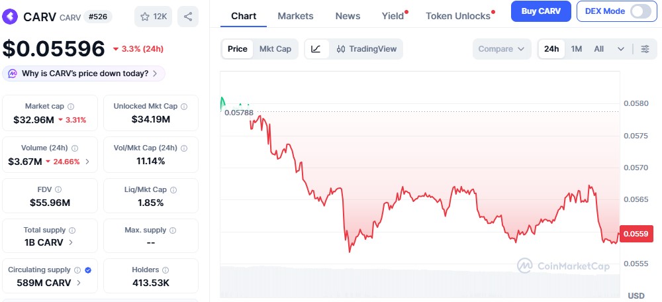
Task: Click the purple CARV logo icon
Action: [11, 17]
